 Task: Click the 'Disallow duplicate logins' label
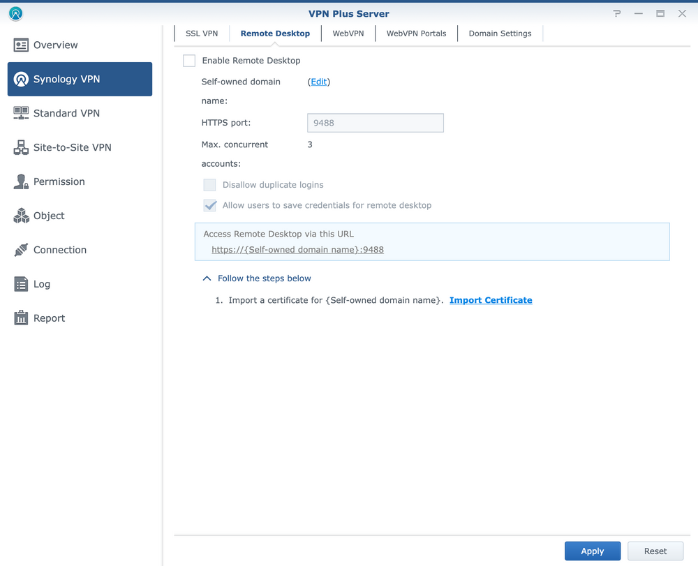click(x=273, y=185)
